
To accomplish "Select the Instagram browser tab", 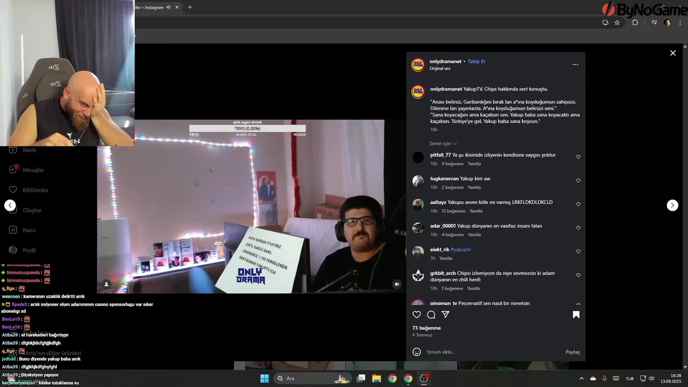I will coord(156,8).
